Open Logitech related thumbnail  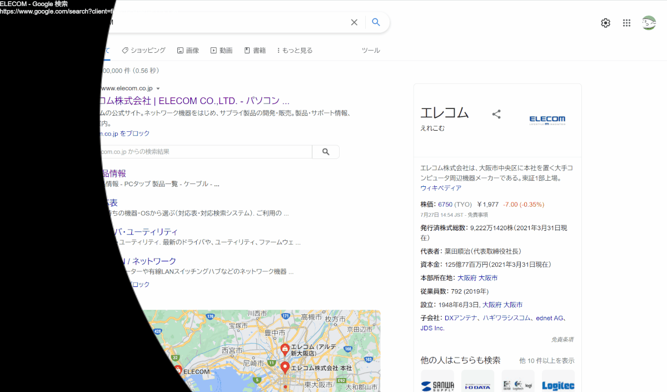pos(518,381)
